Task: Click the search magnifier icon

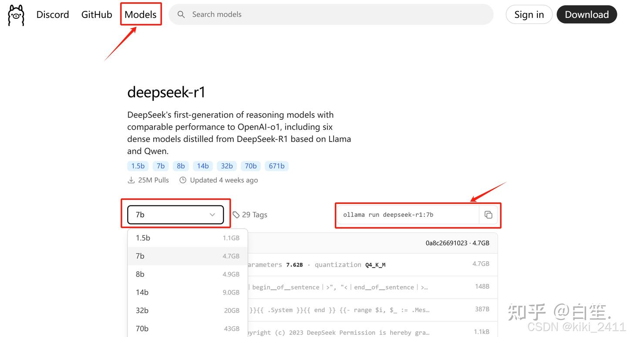Action: (x=181, y=14)
